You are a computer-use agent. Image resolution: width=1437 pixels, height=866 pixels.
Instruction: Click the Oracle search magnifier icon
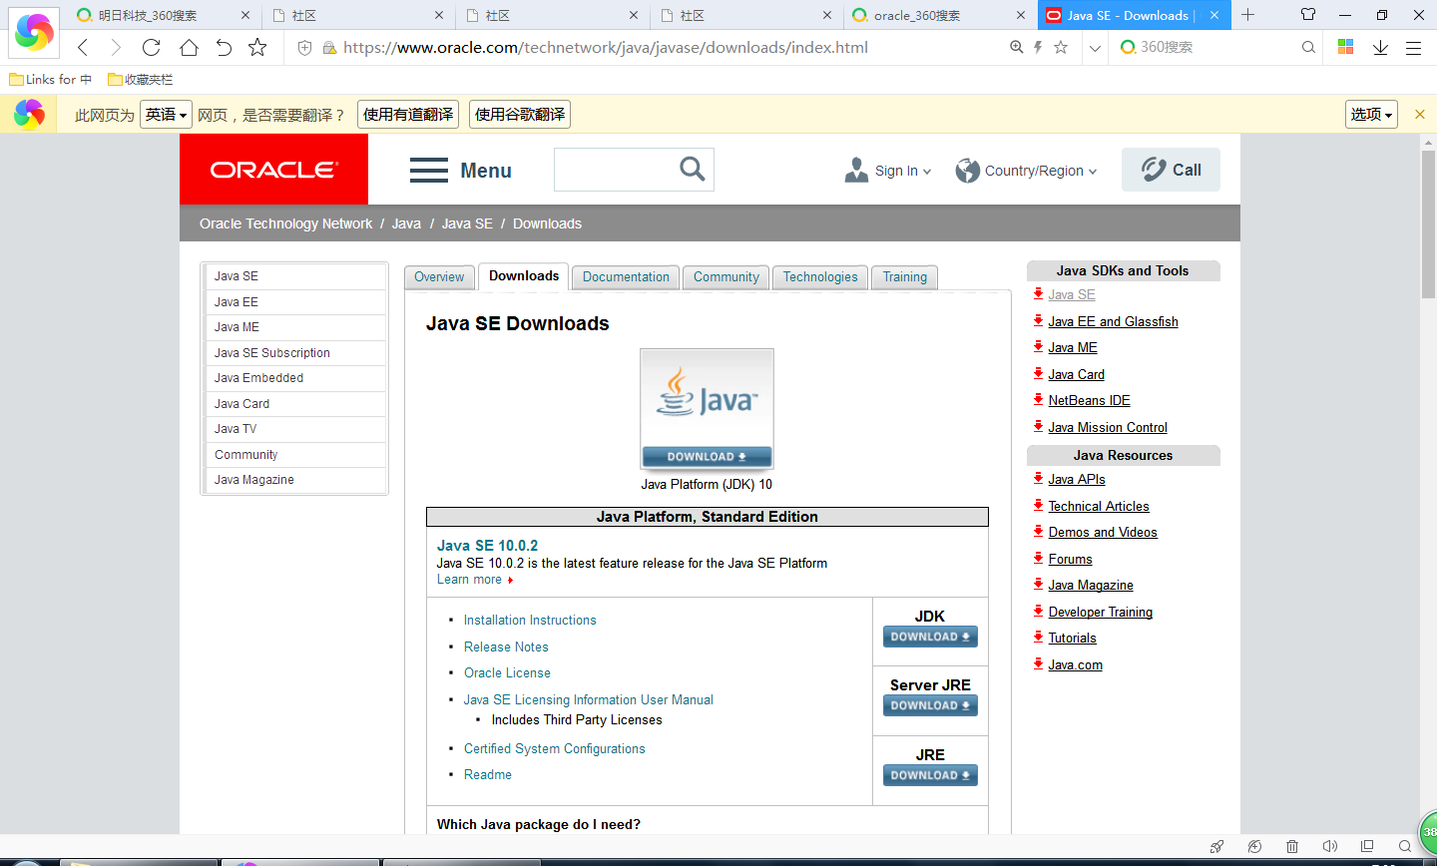coord(692,169)
